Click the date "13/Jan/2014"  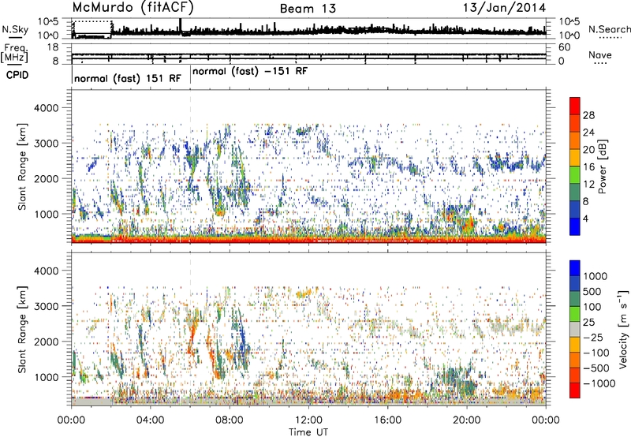click(x=505, y=8)
